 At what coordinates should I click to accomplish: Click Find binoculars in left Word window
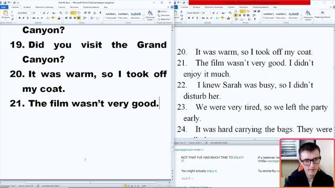point(159,11)
